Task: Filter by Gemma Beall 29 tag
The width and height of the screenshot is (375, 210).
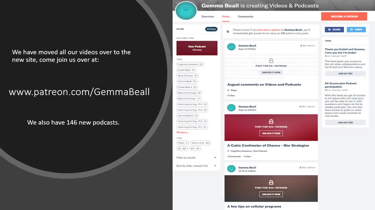Action: click(187, 81)
